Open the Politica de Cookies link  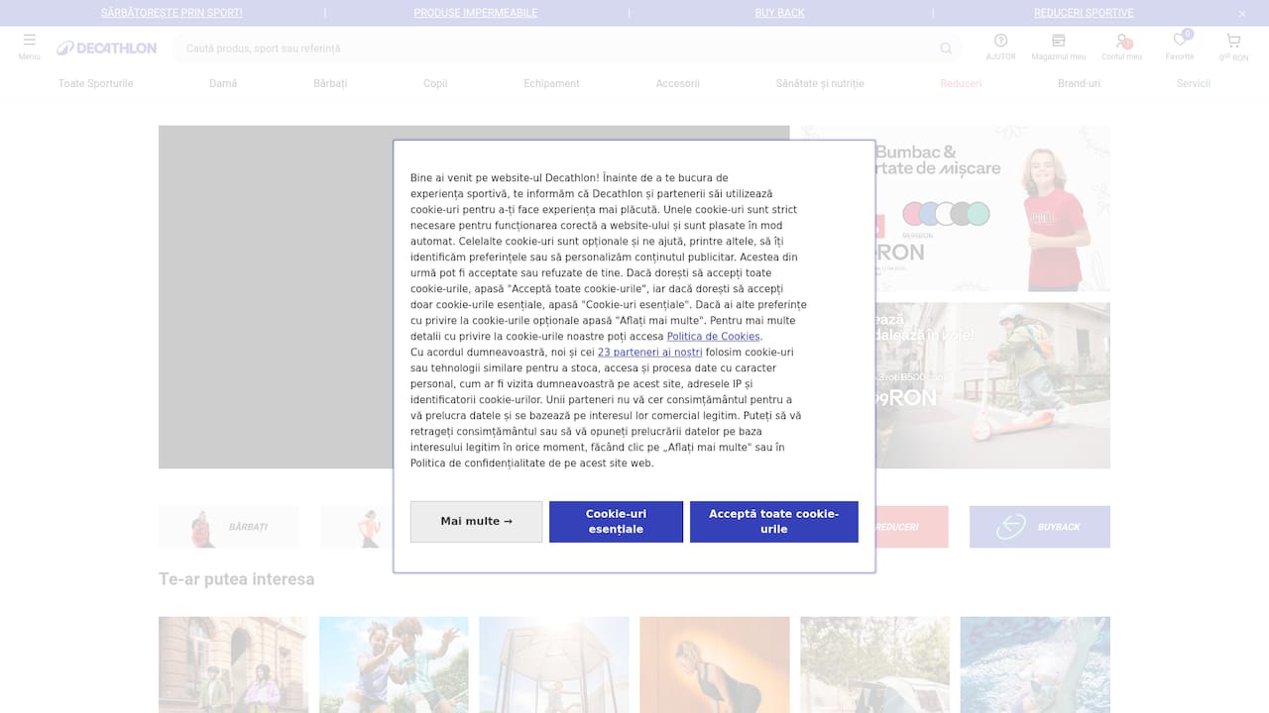713,337
